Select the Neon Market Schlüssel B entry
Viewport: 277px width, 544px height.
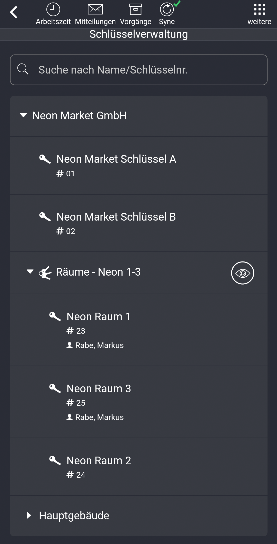(116, 217)
